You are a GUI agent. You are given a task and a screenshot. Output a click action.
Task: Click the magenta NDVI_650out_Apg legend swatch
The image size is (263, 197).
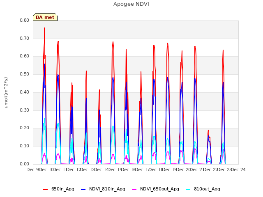134,189
